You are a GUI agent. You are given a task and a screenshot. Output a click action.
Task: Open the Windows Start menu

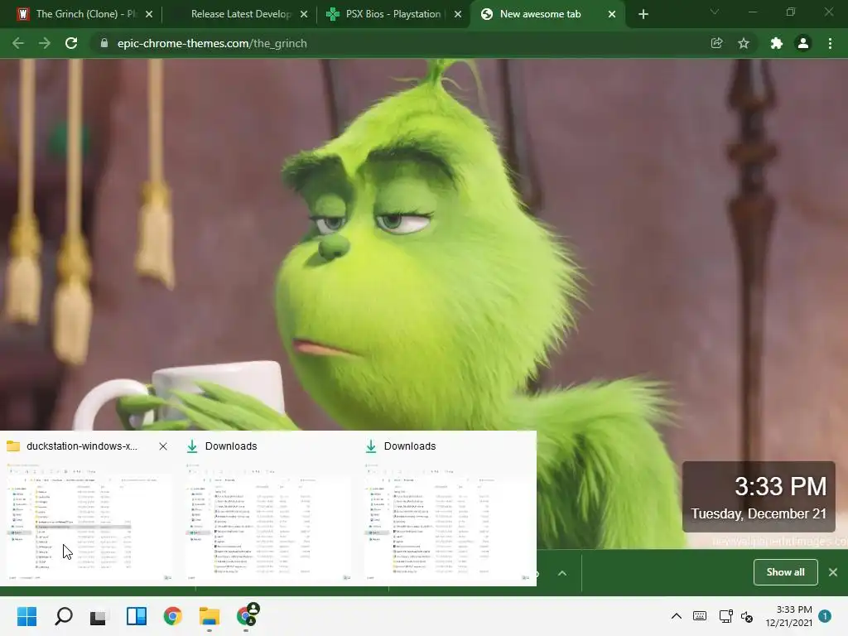[x=27, y=616]
